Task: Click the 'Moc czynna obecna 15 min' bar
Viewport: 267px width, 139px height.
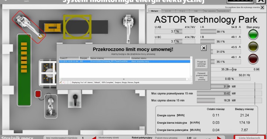Action: coord(229,100)
